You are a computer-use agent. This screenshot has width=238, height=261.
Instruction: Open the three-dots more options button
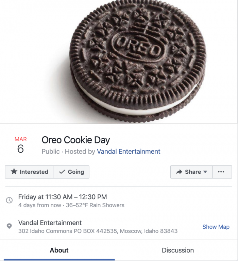pyautogui.click(x=221, y=172)
